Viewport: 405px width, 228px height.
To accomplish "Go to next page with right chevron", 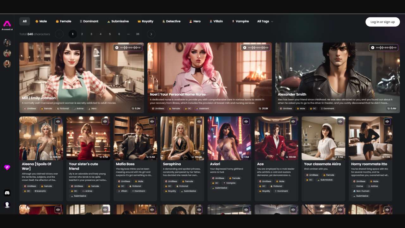I will (x=151, y=34).
